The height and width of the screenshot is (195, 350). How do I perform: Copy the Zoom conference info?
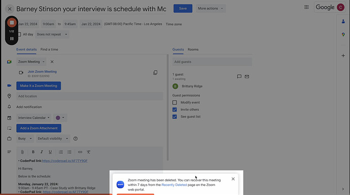[x=155, y=73]
